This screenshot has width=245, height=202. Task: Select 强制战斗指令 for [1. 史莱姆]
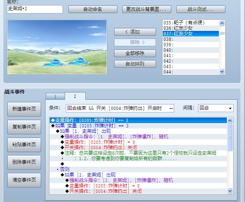[138, 137]
